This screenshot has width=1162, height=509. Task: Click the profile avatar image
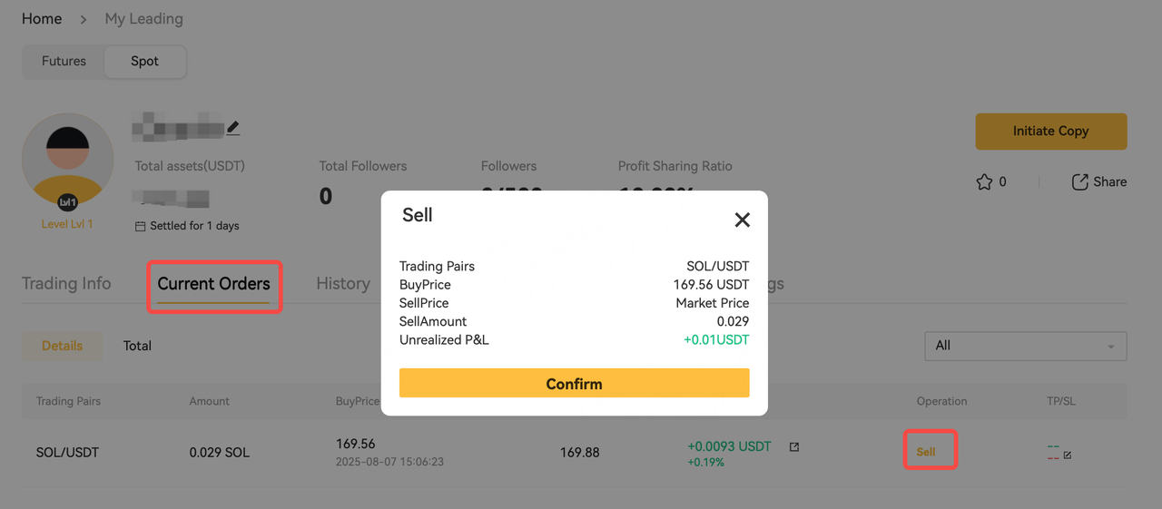68,159
